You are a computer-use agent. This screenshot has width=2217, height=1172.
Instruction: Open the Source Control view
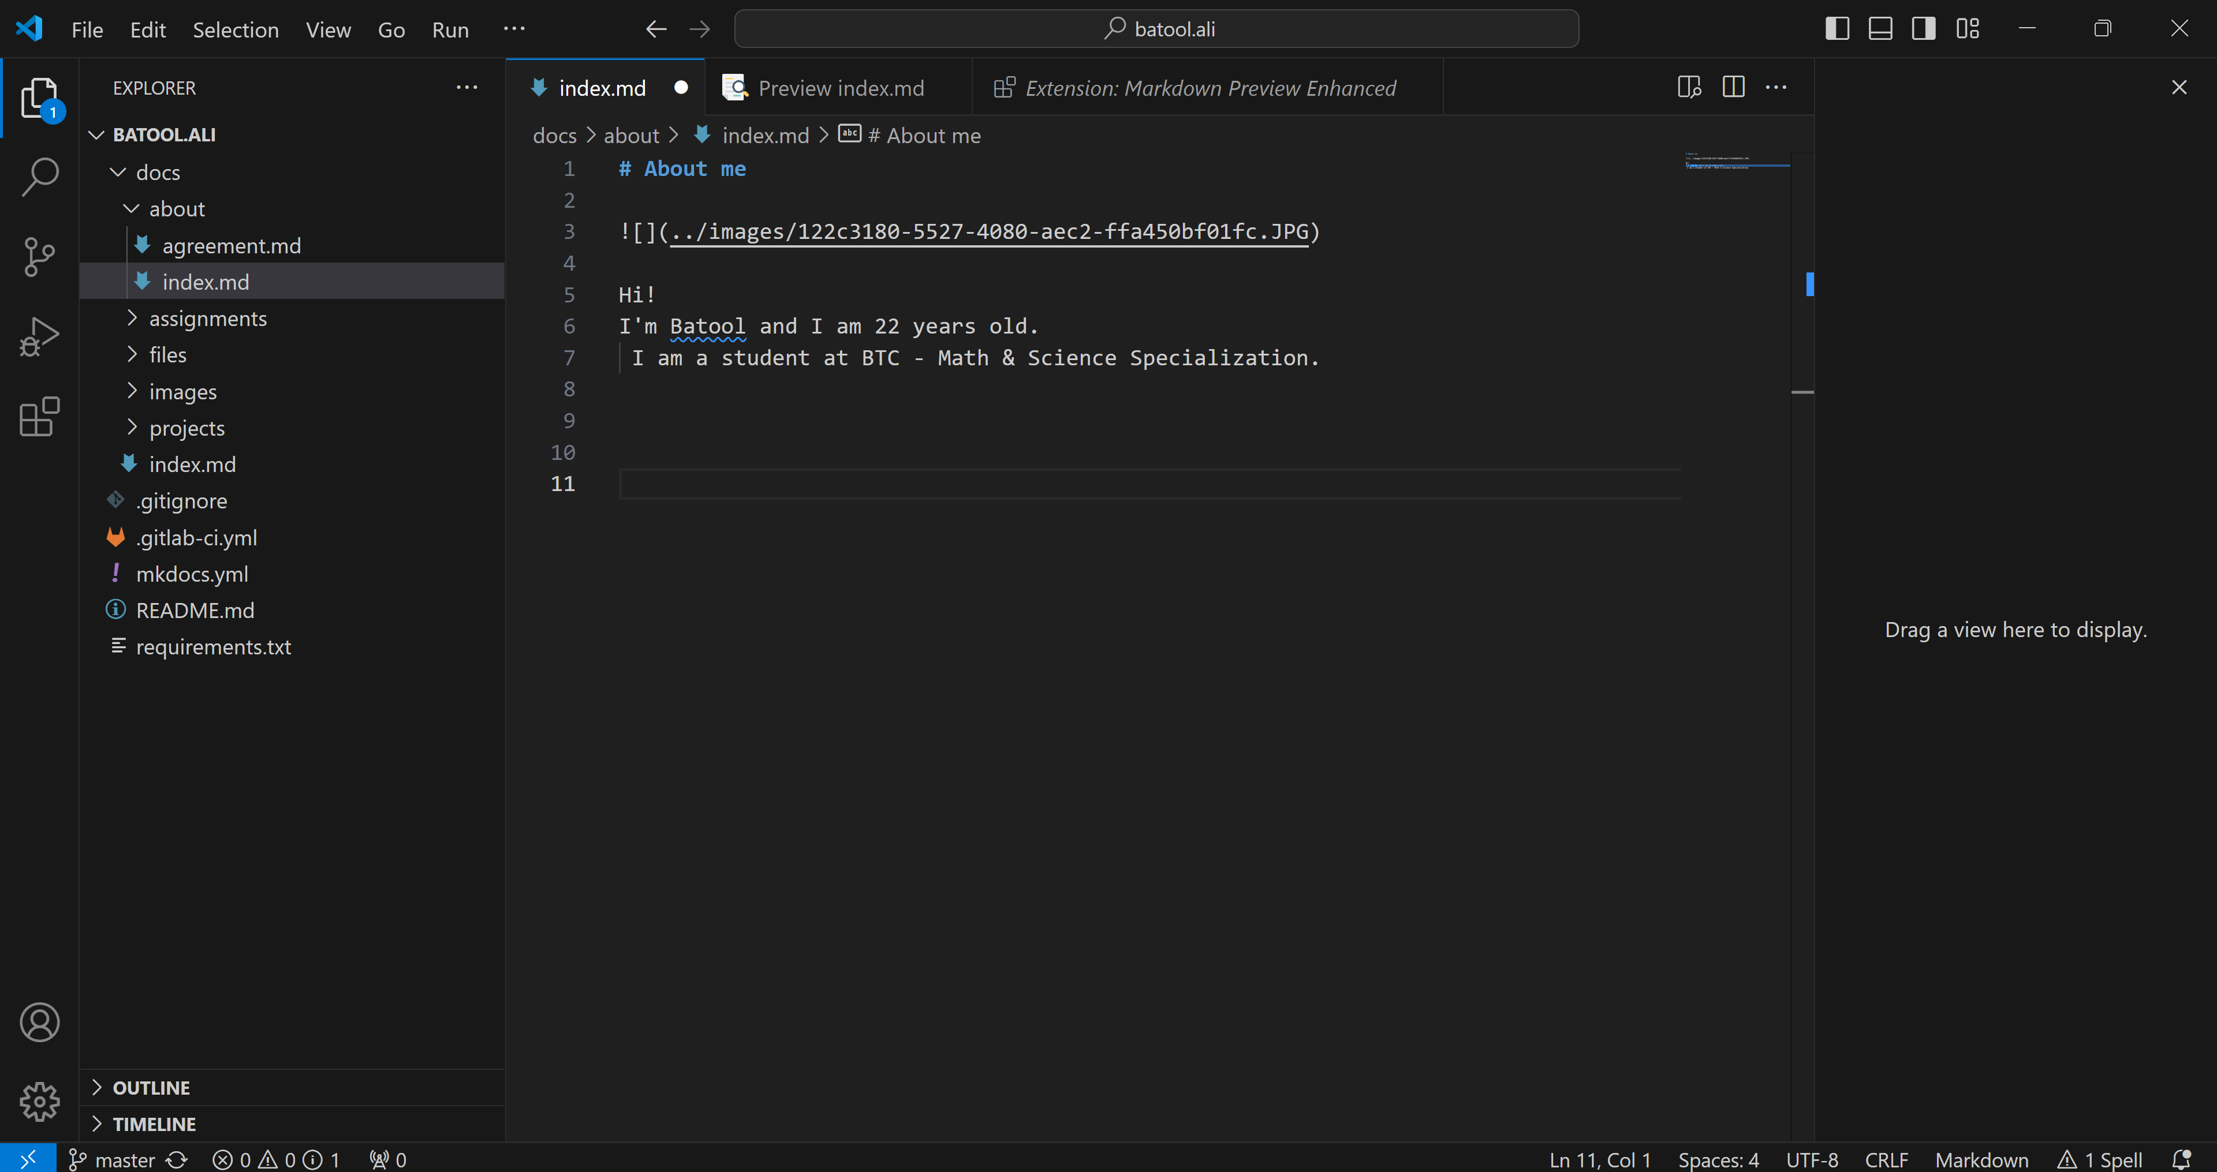point(39,256)
